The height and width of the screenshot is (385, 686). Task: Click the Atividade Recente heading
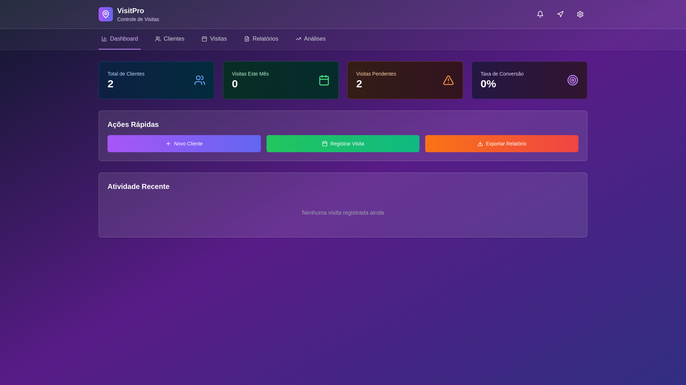coord(138,186)
